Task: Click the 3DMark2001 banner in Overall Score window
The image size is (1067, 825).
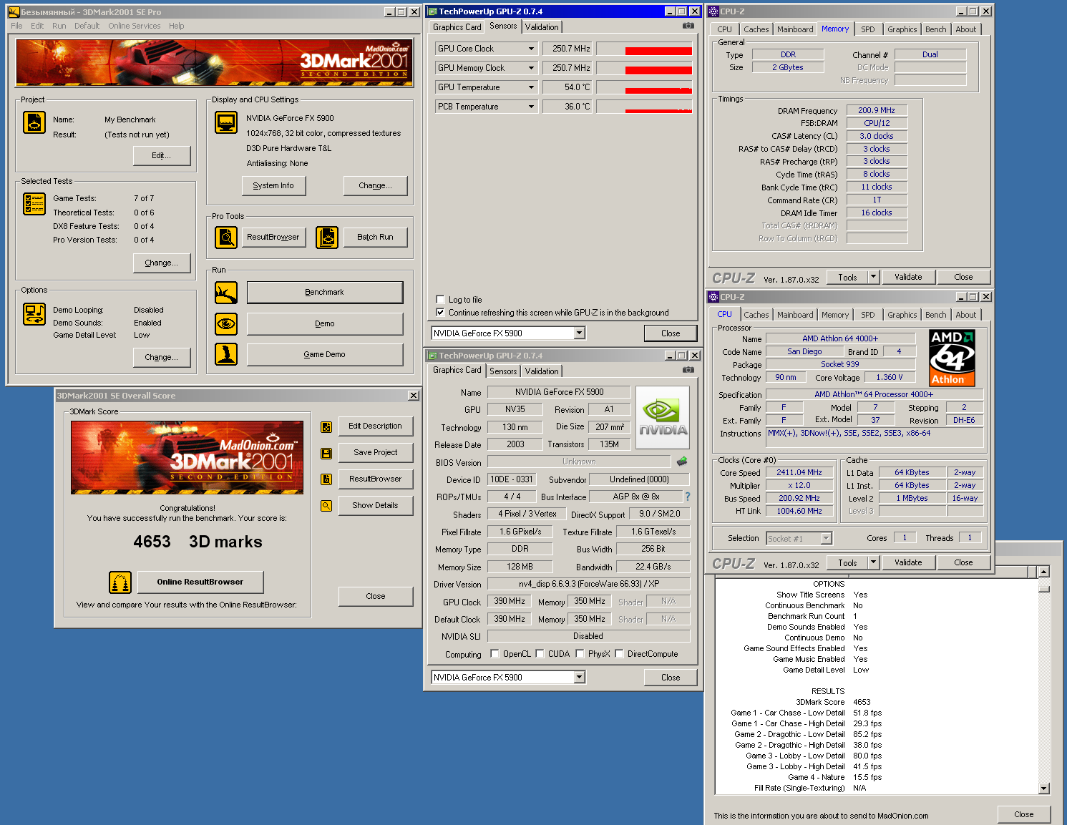Action: (187, 457)
